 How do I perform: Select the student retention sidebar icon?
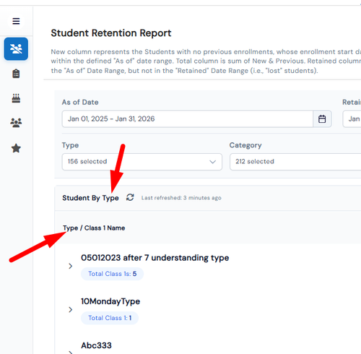pos(16,49)
